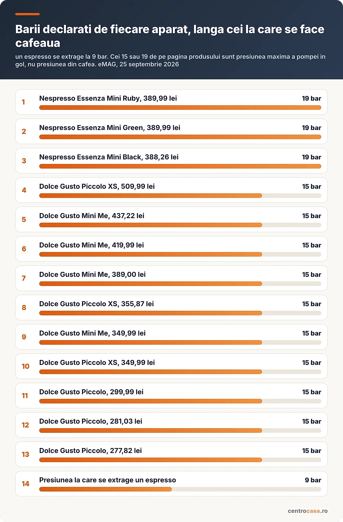Image resolution: width=343 pixels, height=522 pixels.
Task: Click the Nespresso Essenza Mini Ruby row
Action: click(x=171, y=102)
